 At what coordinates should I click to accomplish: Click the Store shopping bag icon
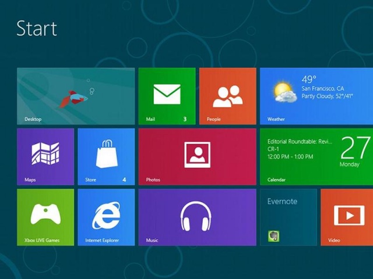[x=106, y=154]
